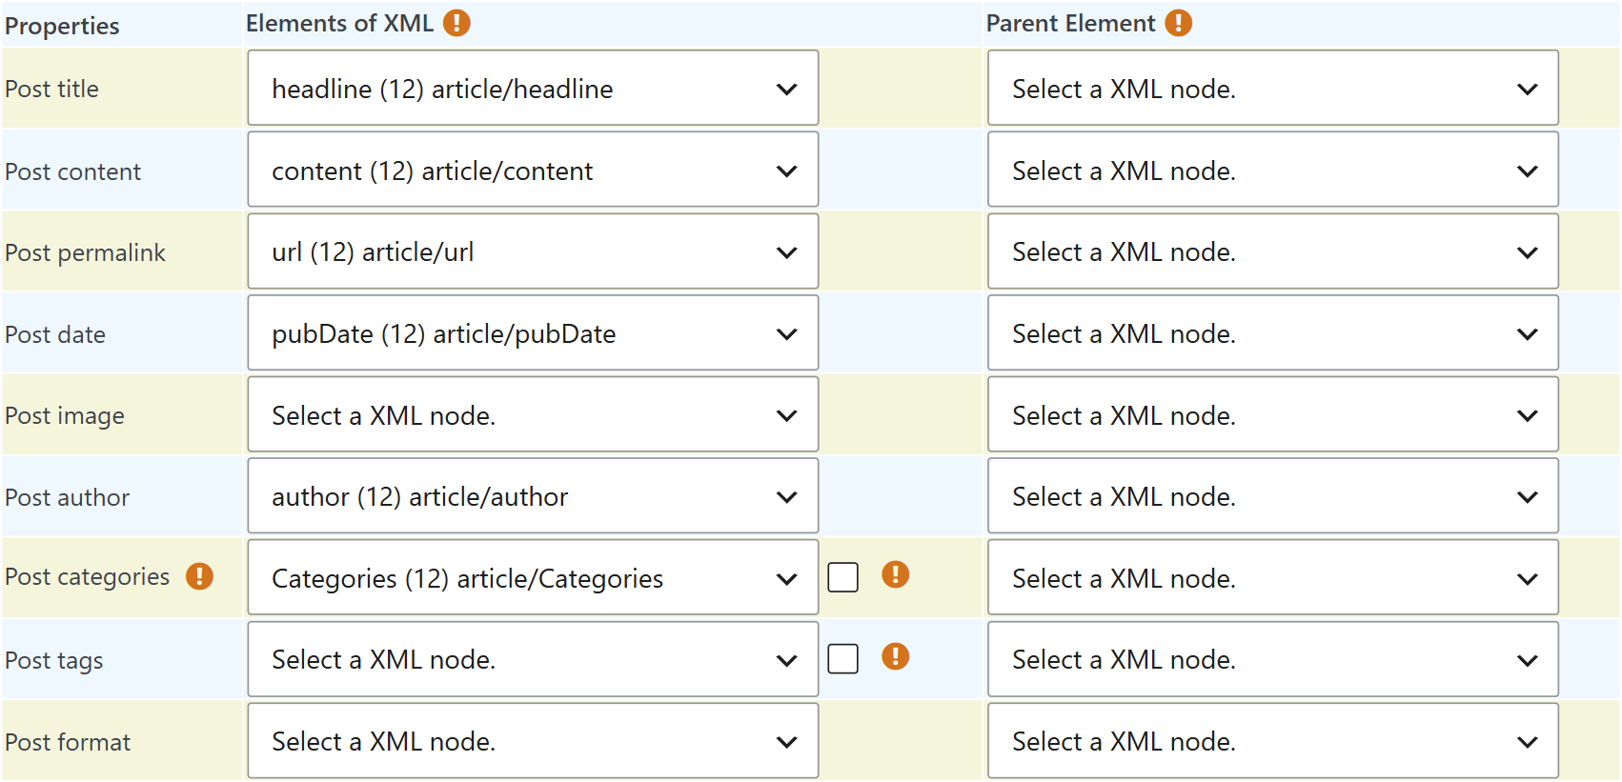Expand the Parent Element dropdown for Post content
The height and width of the screenshot is (782, 1622).
pos(1273,170)
